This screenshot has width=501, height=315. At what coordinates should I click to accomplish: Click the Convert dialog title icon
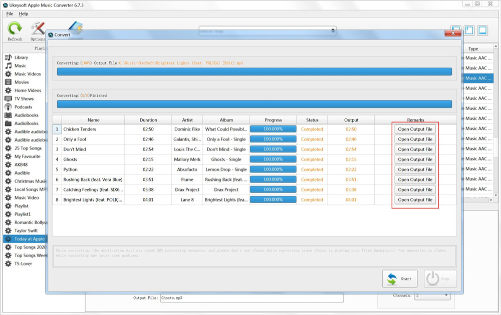51,35
